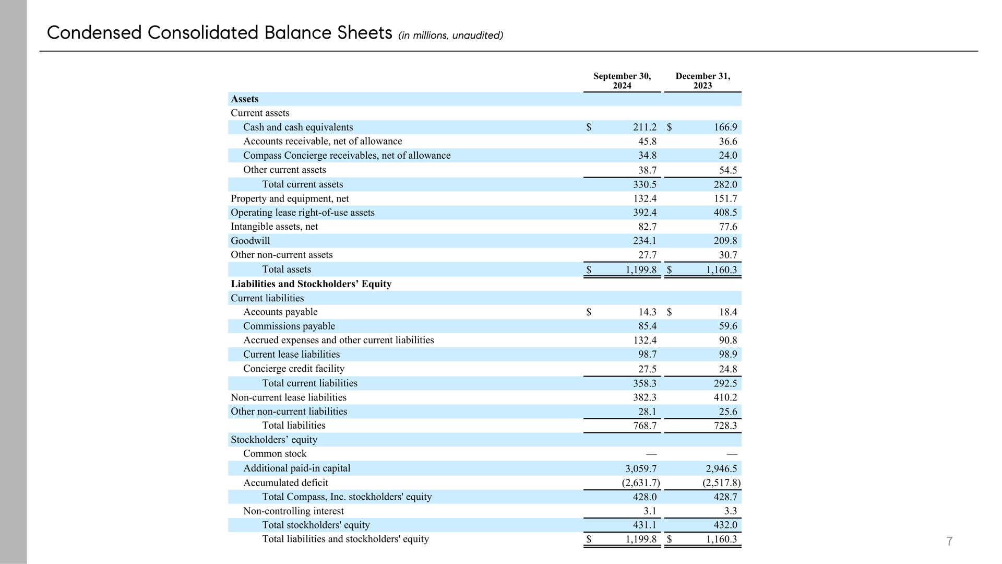This screenshot has width=1002, height=564.
Task: Select the 234.1 goodwill value
Action: click(645, 241)
